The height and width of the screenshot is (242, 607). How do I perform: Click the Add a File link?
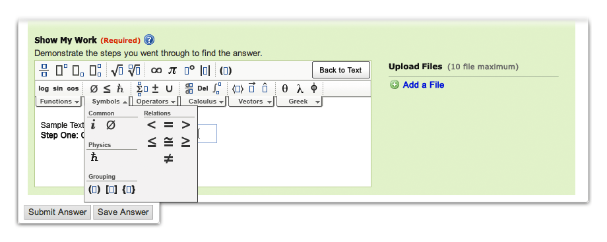point(423,85)
